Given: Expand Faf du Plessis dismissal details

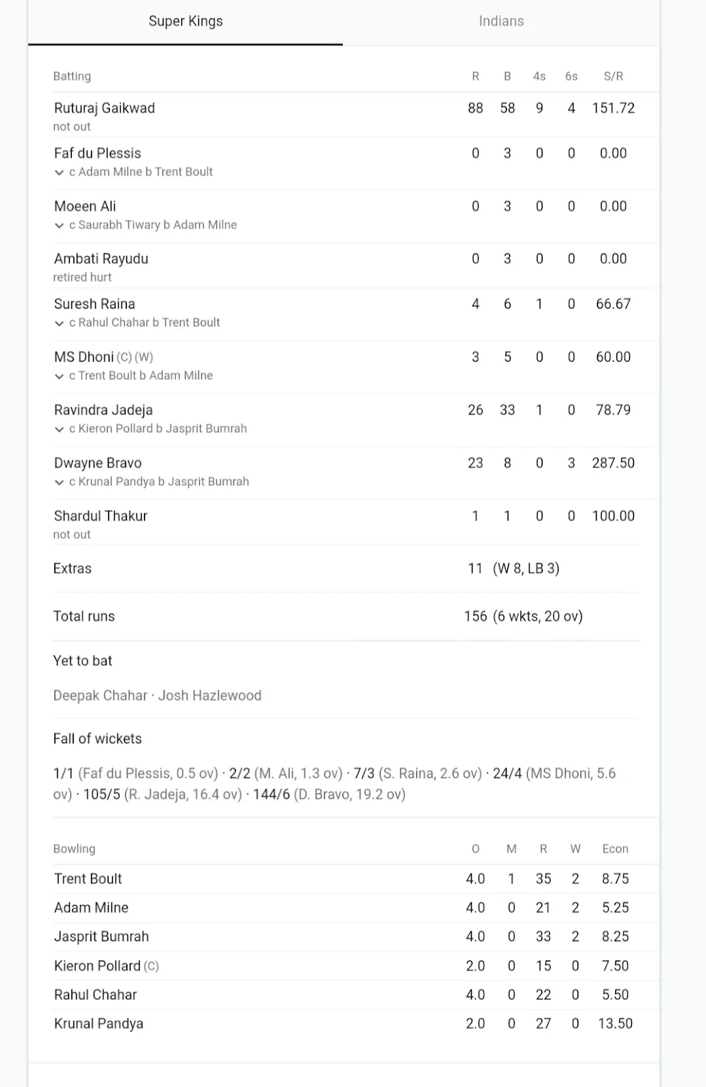Looking at the screenshot, I should [59, 173].
